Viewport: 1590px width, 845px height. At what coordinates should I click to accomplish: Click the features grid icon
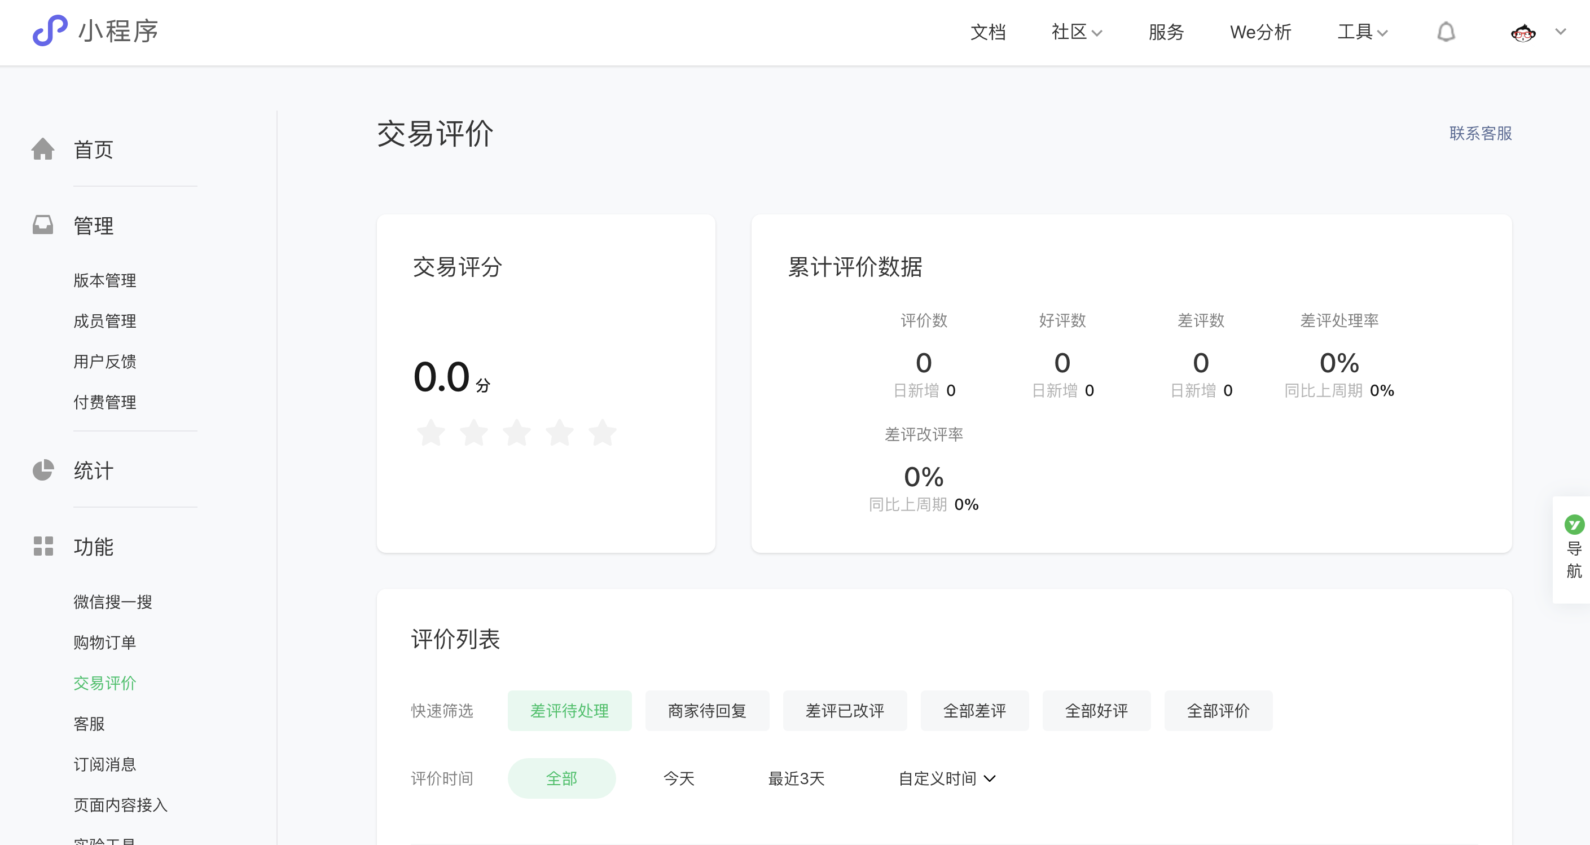42,546
